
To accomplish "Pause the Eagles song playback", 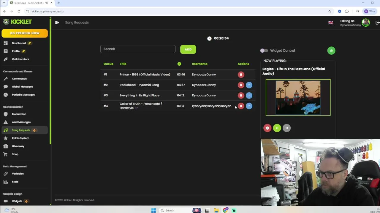I will tap(286, 128).
